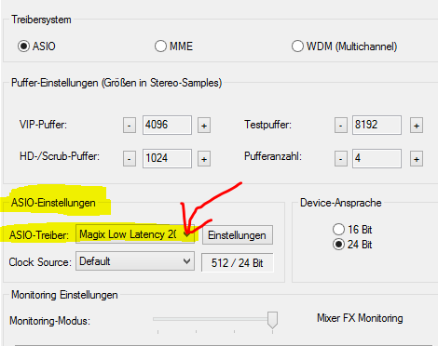Image resolution: width=438 pixels, height=346 pixels.
Task: Click the Monitoring-Modus slider handle
Action: [272, 320]
